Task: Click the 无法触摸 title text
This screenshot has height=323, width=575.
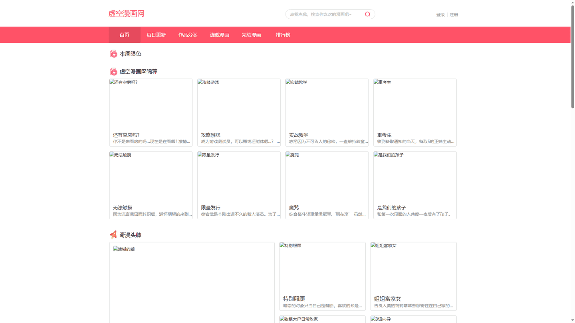Action: pos(123,208)
